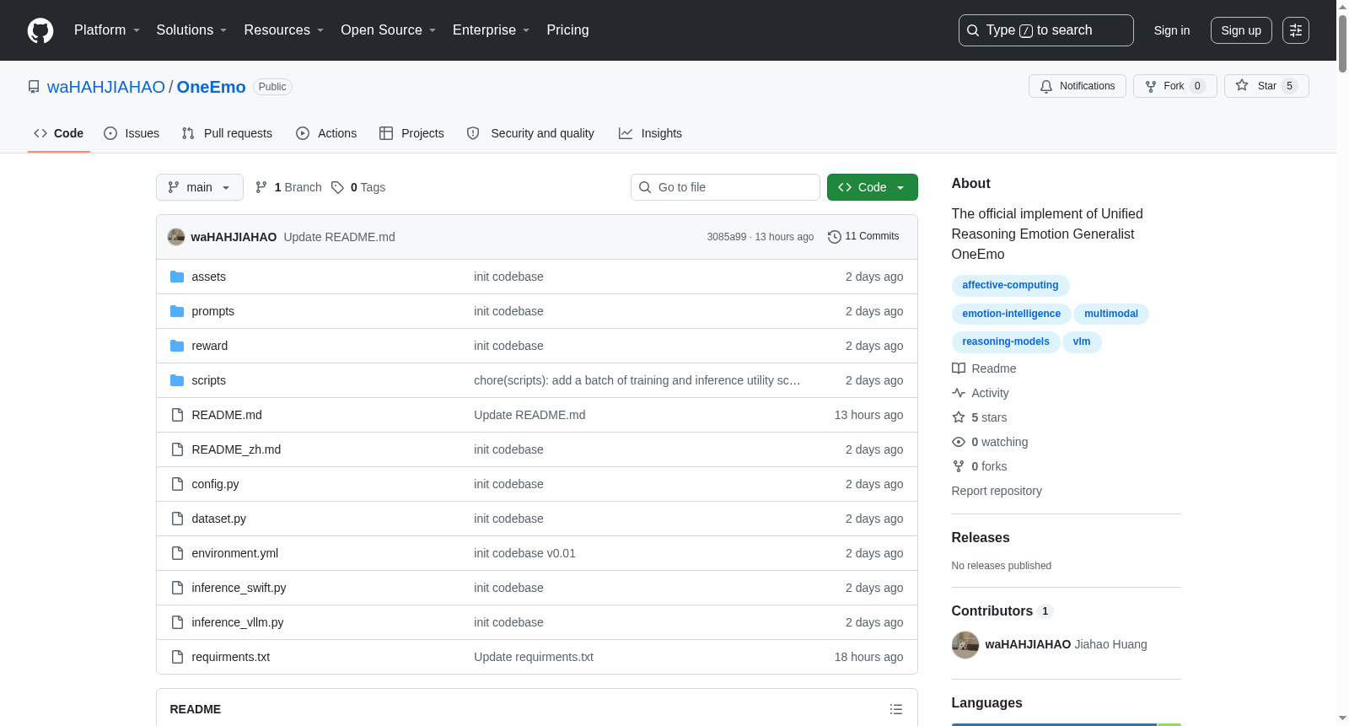The width and height of the screenshot is (1349, 726).
Task: Click the README.md file icon
Action: pos(177,415)
